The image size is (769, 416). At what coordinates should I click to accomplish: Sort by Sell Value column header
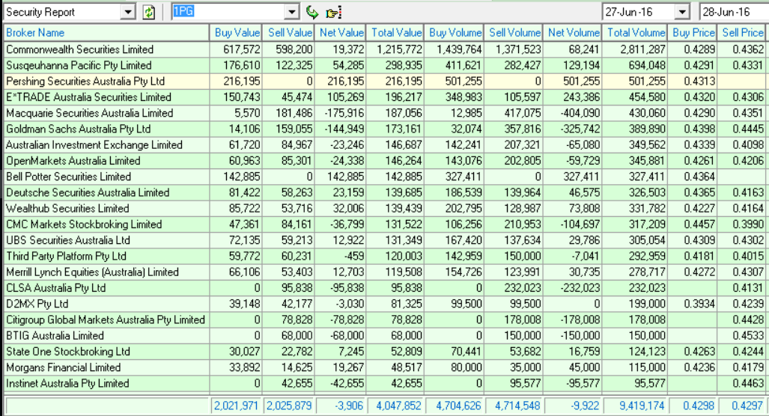coord(288,33)
